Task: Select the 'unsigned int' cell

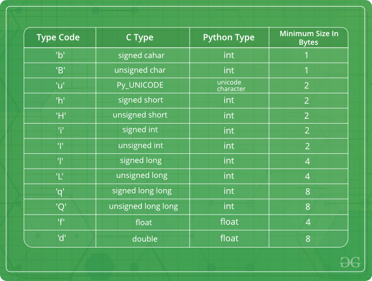Action: pyautogui.click(x=140, y=146)
